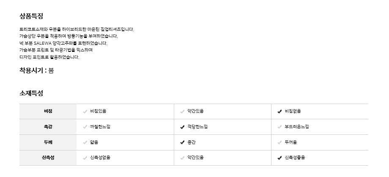The width and height of the screenshot is (389, 177).
Task: Click the black checkmark next to 신축성좋음
Action: coord(279,158)
